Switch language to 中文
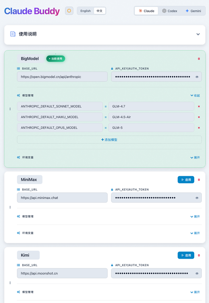The height and width of the screenshot is (303, 209). point(100,11)
